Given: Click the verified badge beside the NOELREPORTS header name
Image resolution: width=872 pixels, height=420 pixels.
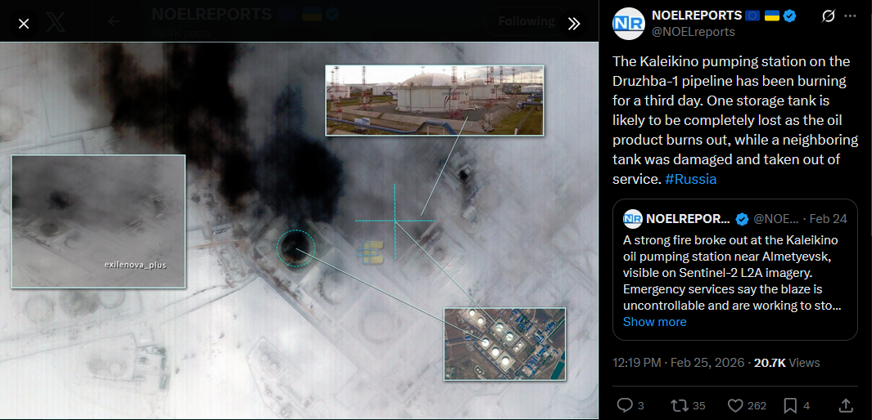Looking at the screenshot, I should (789, 16).
